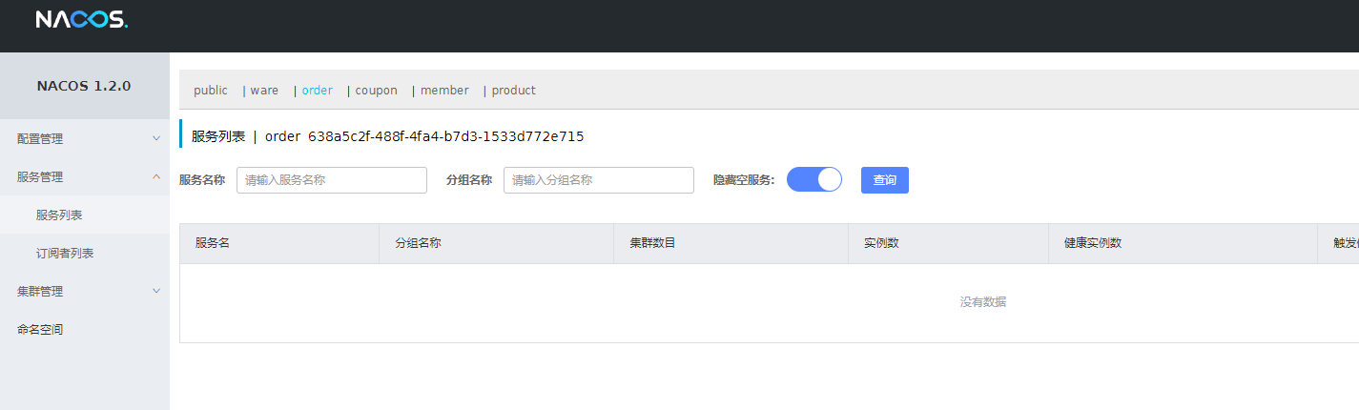Screen dimensions: 1359x410
Task: Click the 查询 search button
Action: pos(885,180)
